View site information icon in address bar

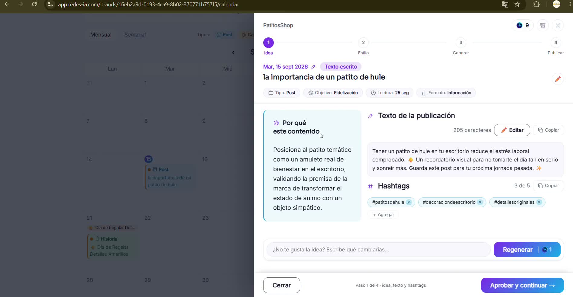[50, 5]
